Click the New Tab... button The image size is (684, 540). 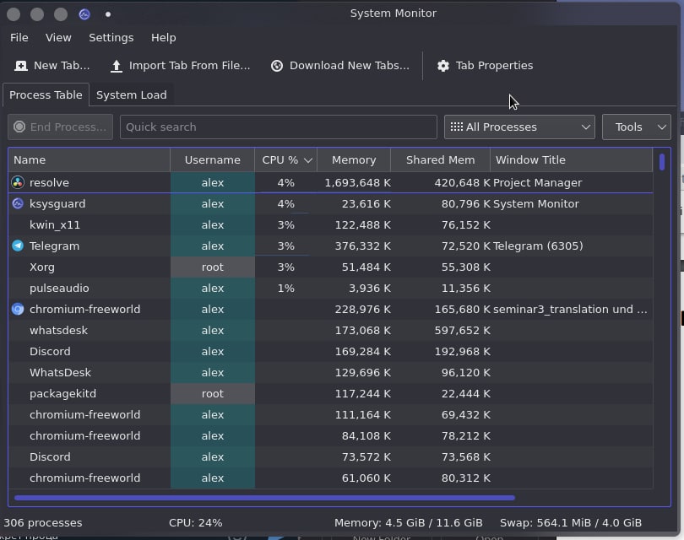click(x=52, y=66)
